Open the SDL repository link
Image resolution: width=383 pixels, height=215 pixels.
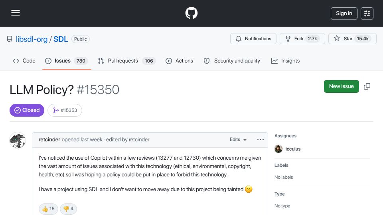click(61, 39)
